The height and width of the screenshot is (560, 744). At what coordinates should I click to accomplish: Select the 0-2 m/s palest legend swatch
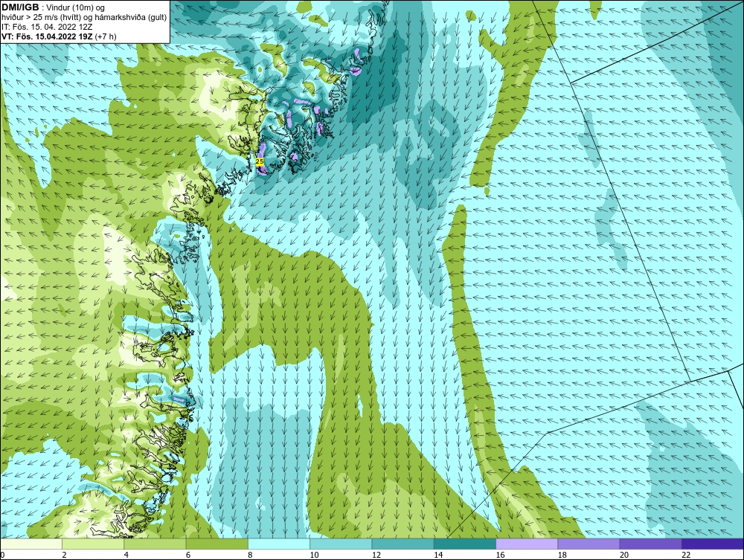click(x=31, y=544)
